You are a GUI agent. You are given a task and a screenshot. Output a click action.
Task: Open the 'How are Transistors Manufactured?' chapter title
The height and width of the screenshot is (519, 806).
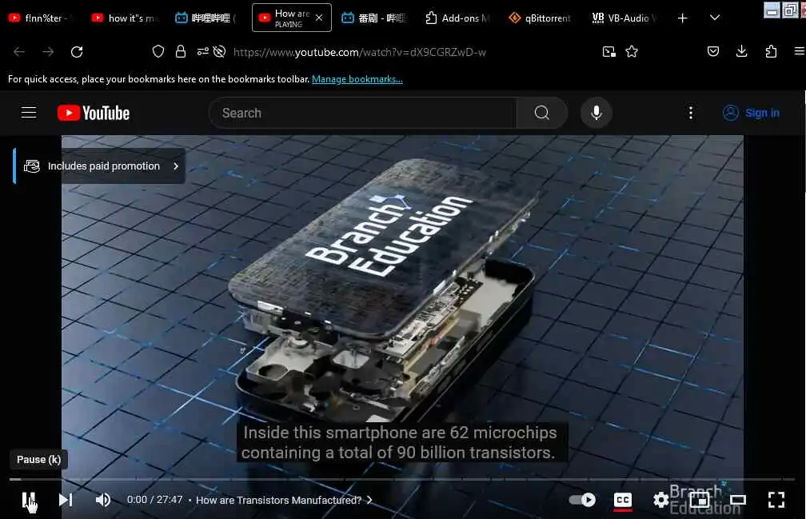coord(284,500)
